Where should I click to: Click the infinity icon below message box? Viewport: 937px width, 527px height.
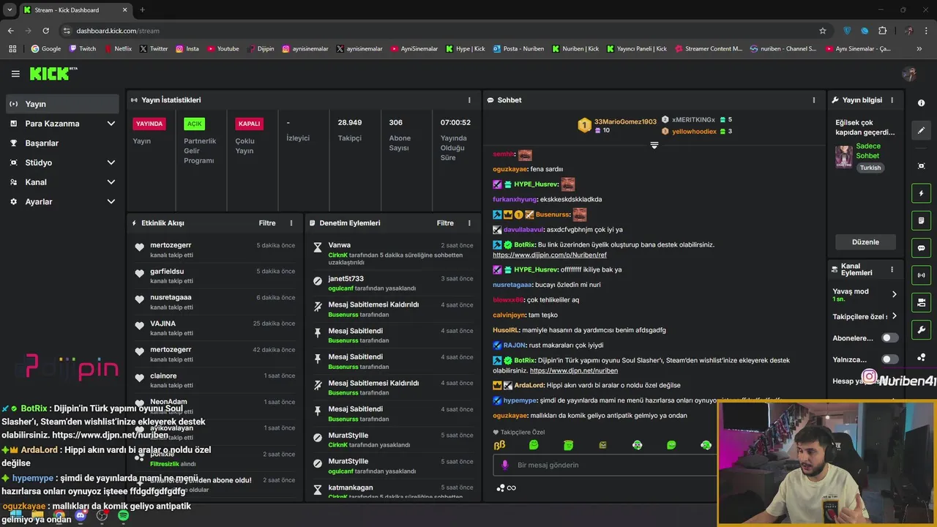pos(511,488)
